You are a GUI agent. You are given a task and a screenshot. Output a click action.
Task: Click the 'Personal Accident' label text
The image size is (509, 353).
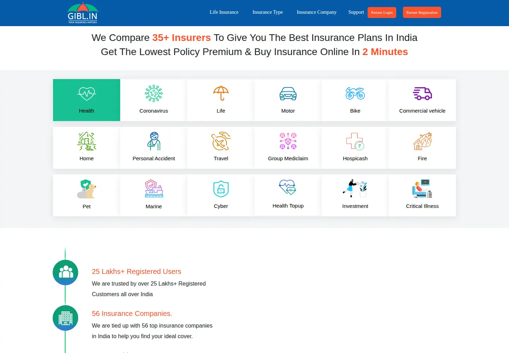(154, 158)
